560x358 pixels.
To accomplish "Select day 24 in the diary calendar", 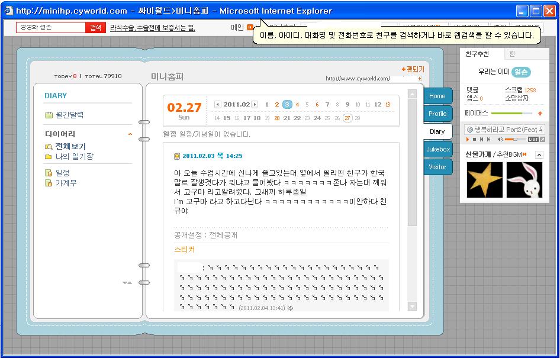I will pos(317,118).
